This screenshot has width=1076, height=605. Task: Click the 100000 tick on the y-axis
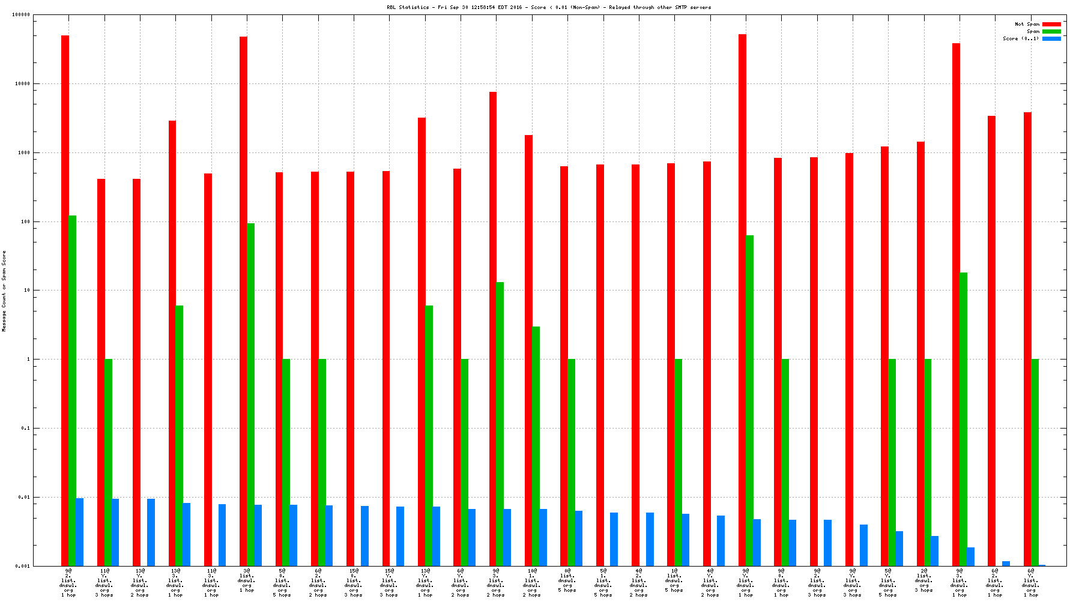pyautogui.click(x=21, y=15)
